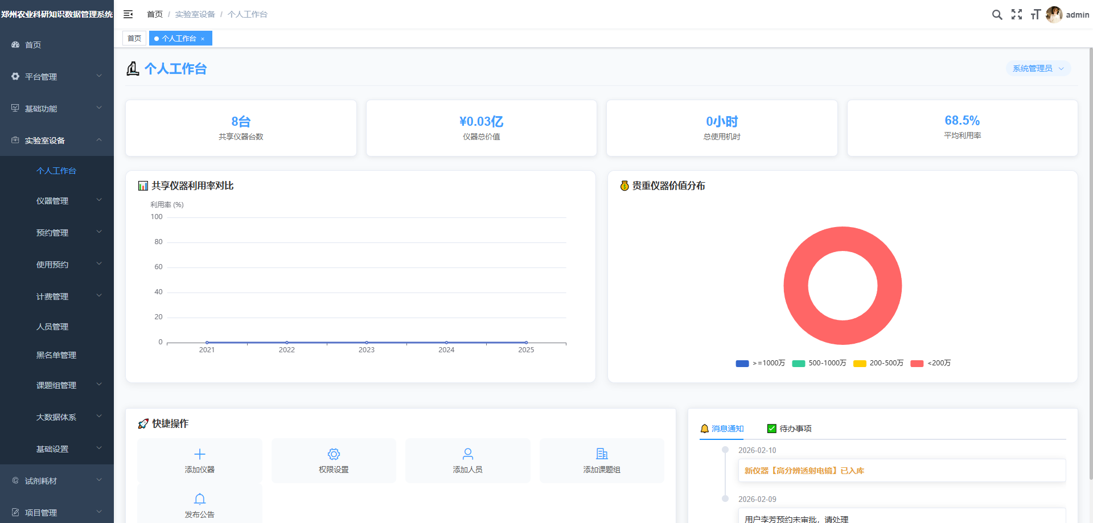Open the search via magnifier icon
Image resolution: width=1093 pixels, height=523 pixels.
[997, 14]
